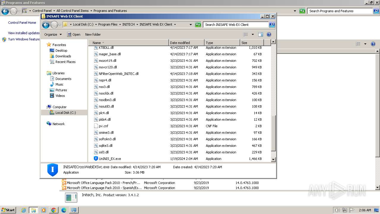Open Libraries in navigation pane
Viewport: 380px width, 214px height.
58,73
